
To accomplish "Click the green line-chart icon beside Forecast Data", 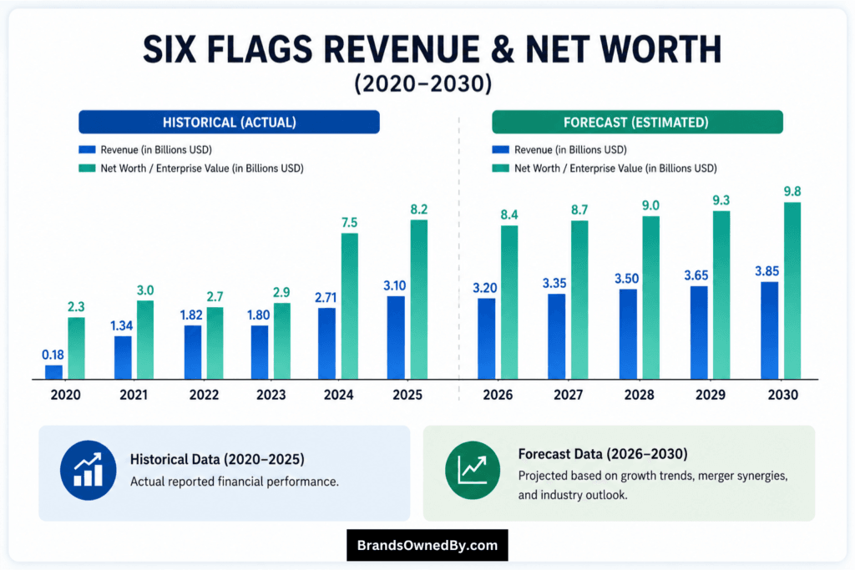I will tap(473, 471).
